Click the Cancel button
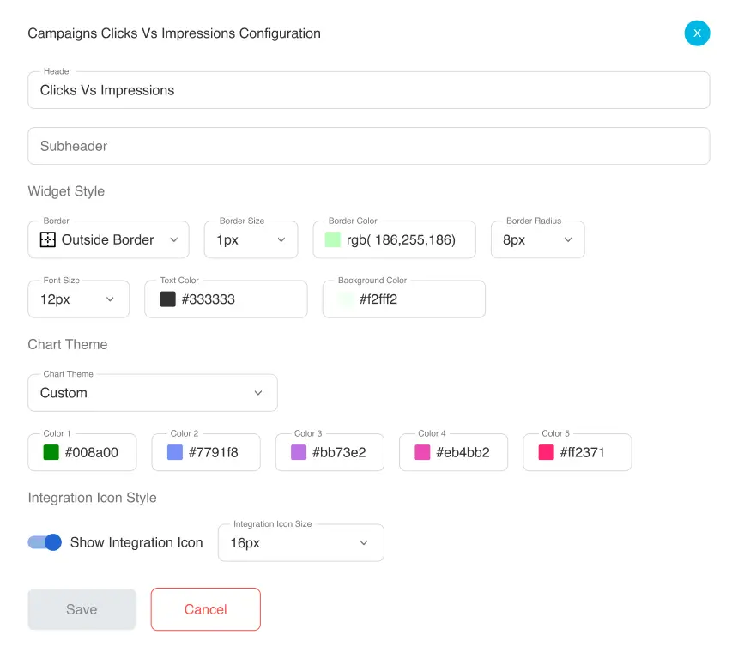Screen dimensions: 738x659 point(206,609)
